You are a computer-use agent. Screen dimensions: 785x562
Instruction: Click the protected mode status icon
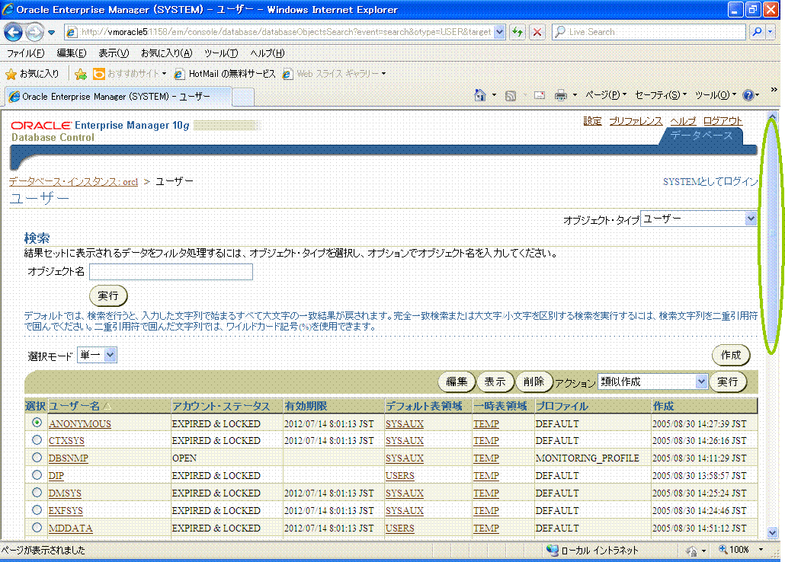[692, 551]
